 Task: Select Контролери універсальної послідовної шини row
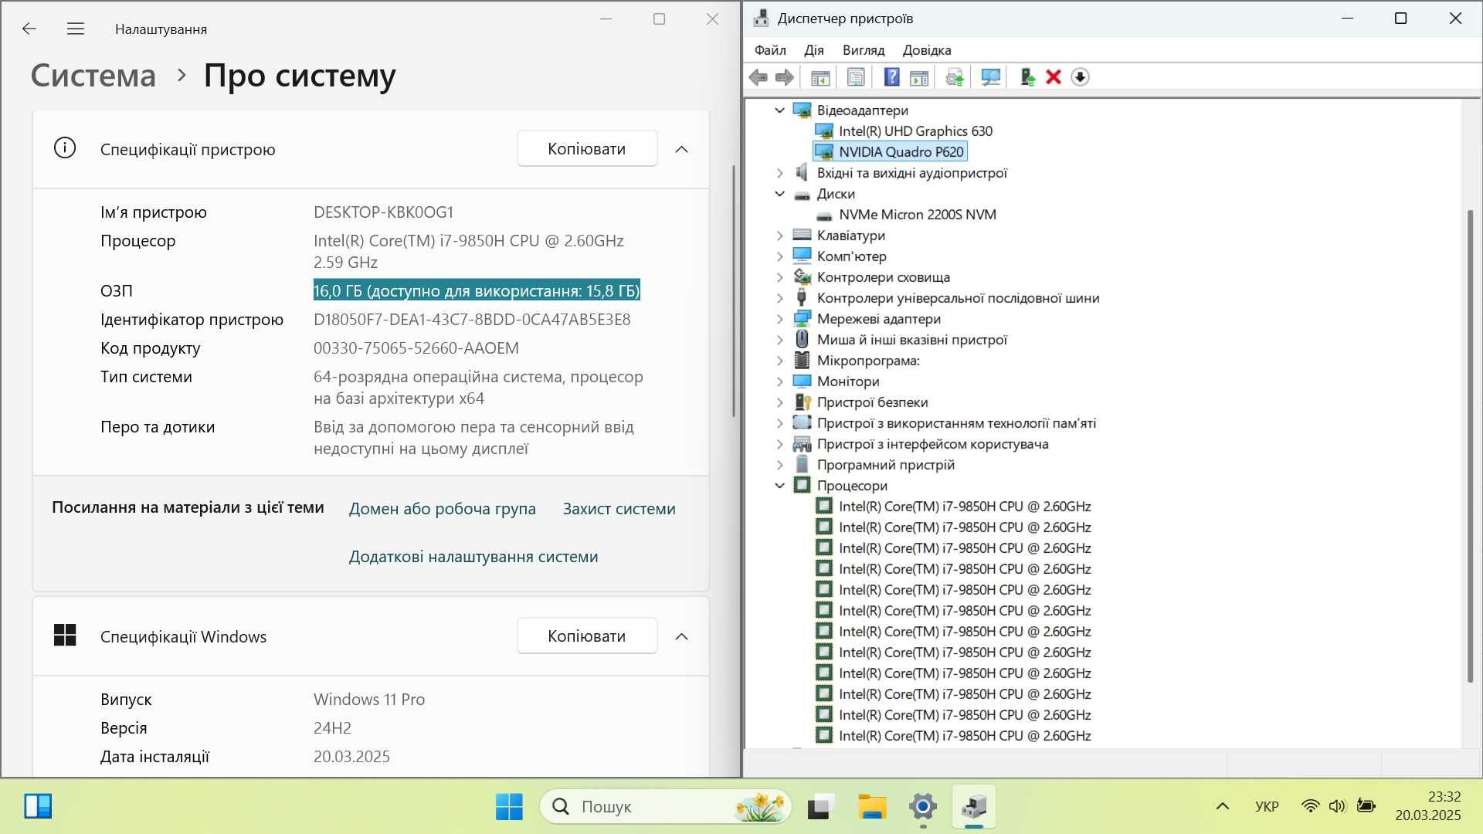(x=958, y=298)
